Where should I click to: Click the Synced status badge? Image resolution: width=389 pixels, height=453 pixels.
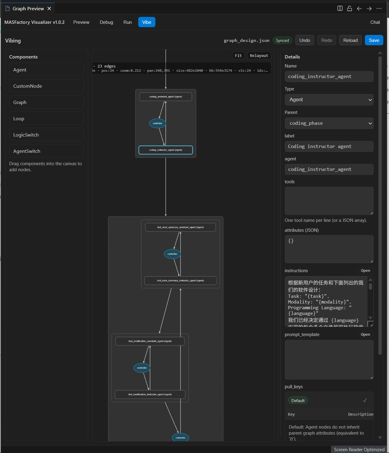[282, 40]
